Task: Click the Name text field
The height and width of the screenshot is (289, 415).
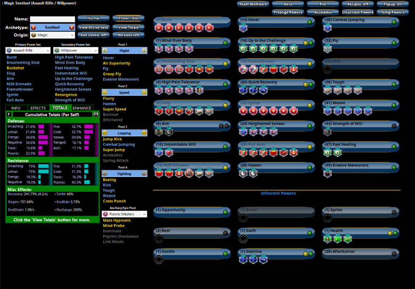Action: pyautogui.click(x=52, y=19)
